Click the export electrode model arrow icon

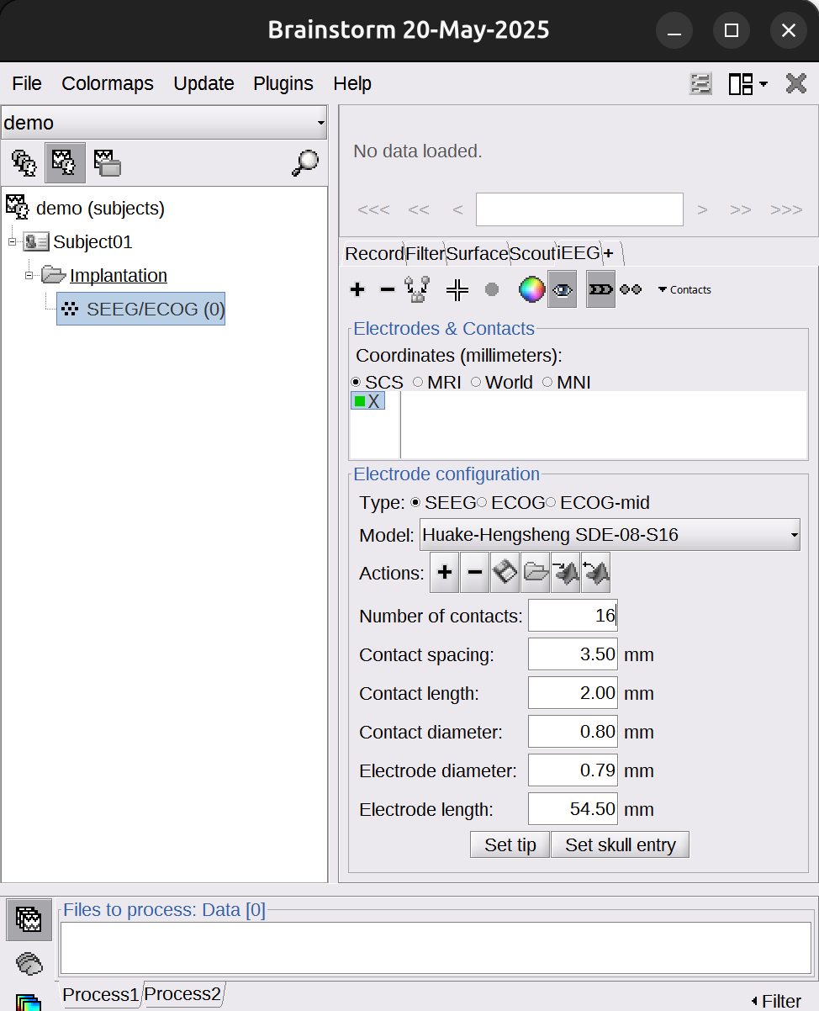[x=565, y=573]
